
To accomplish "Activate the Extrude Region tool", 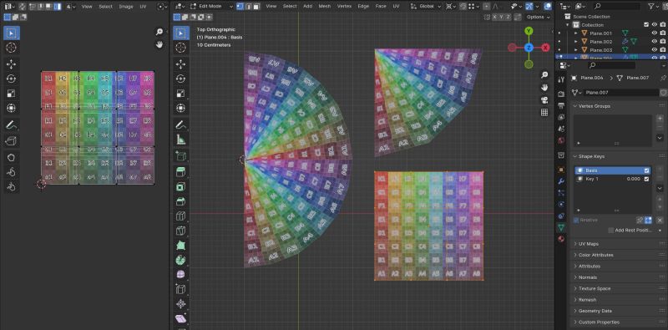I will [x=181, y=172].
